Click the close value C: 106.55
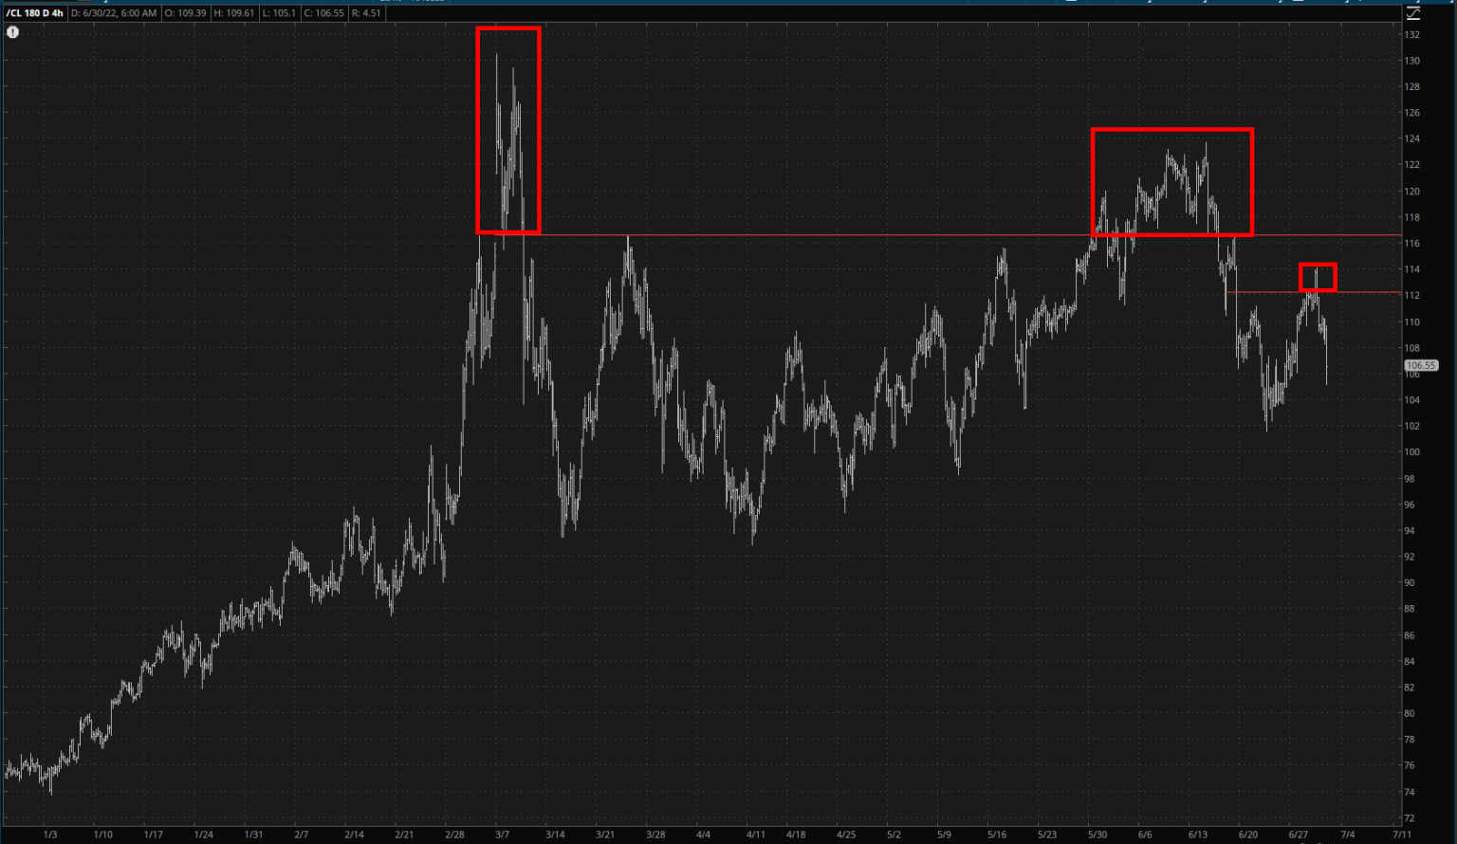This screenshot has height=844, width=1457. coord(324,13)
